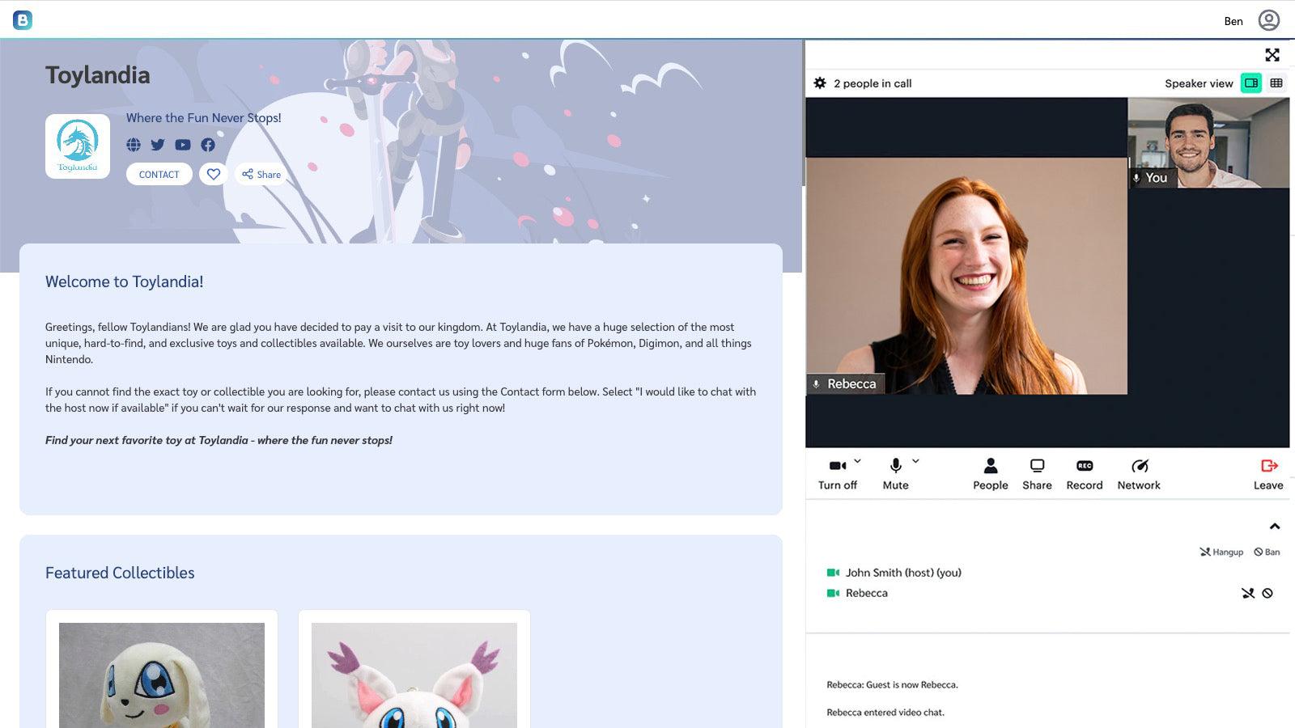The image size is (1295, 728).
Task: Click the CONTACT button
Action: coord(159,174)
